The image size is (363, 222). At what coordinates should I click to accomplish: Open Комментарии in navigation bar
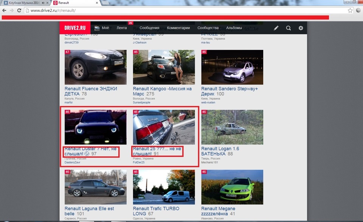pyautogui.click(x=178, y=28)
